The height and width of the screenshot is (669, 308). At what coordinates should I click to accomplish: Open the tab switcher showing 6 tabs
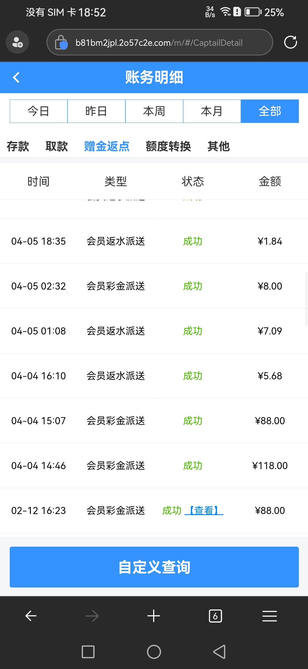215,616
